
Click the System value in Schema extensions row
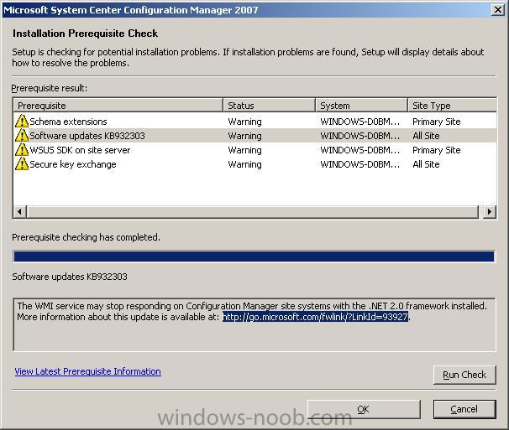click(360, 122)
